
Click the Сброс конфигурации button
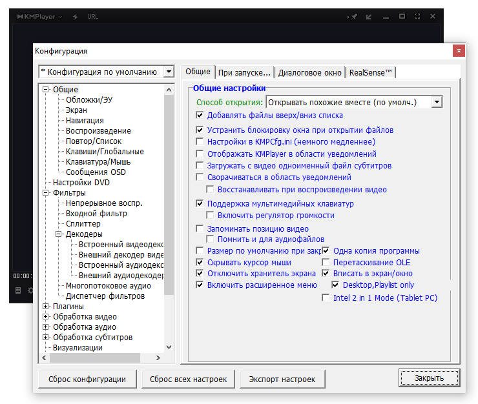click(87, 379)
